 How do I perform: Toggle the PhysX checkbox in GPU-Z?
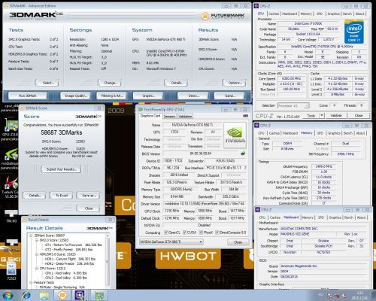pos(201,233)
